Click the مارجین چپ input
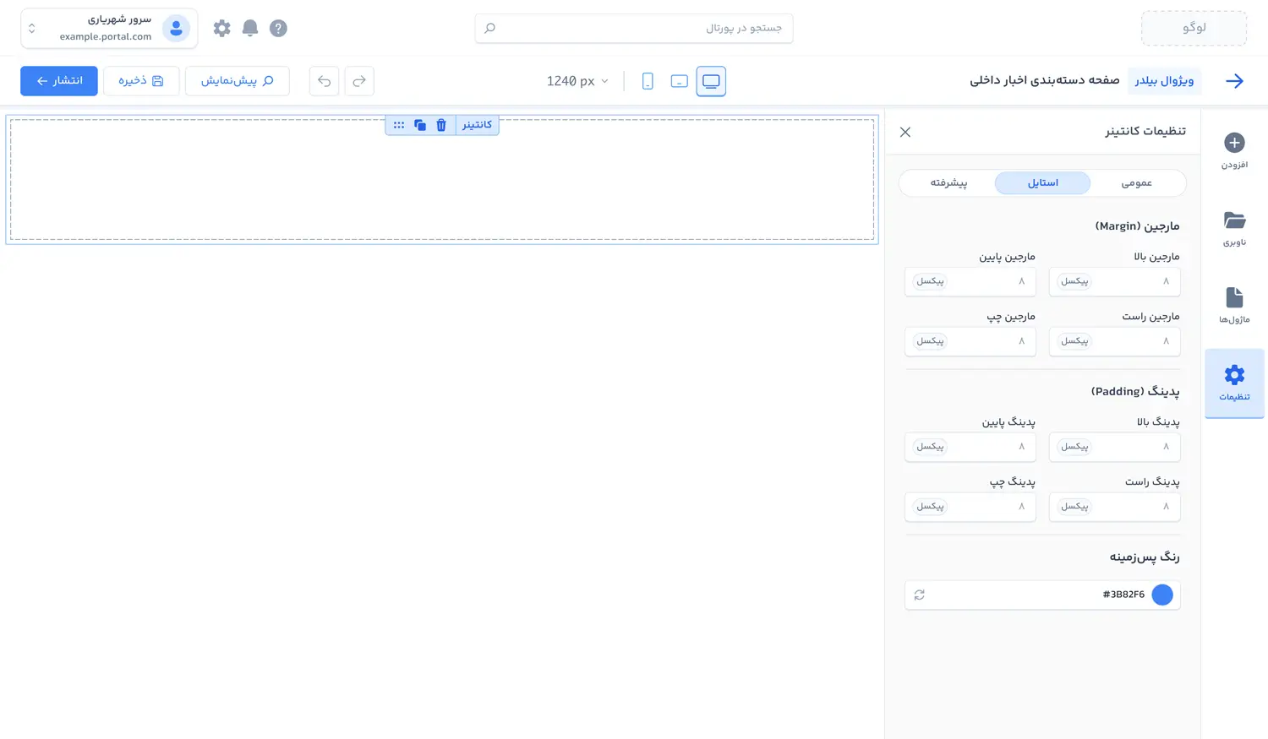 tap(970, 341)
